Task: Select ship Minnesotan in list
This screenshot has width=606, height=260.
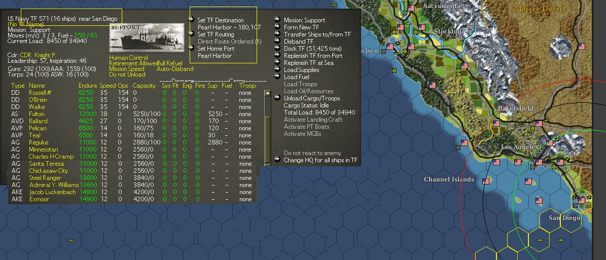Action: [x=43, y=150]
